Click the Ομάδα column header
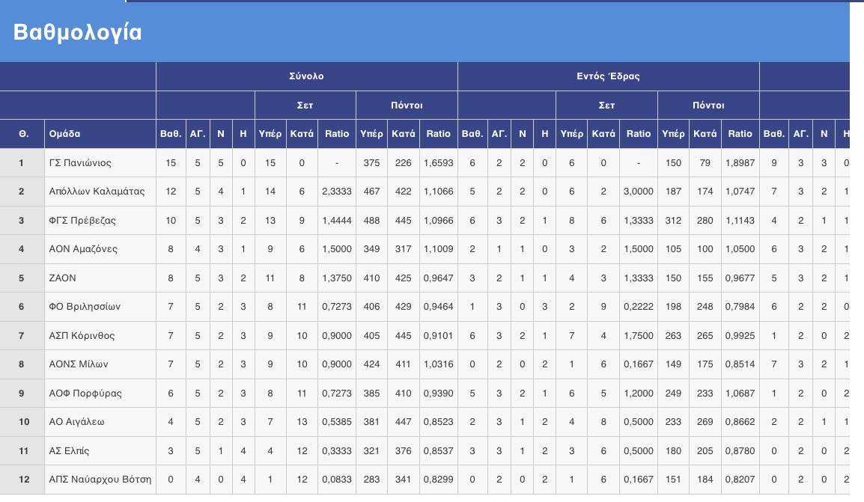This screenshot has height=502, width=864. [x=64, y=134]
